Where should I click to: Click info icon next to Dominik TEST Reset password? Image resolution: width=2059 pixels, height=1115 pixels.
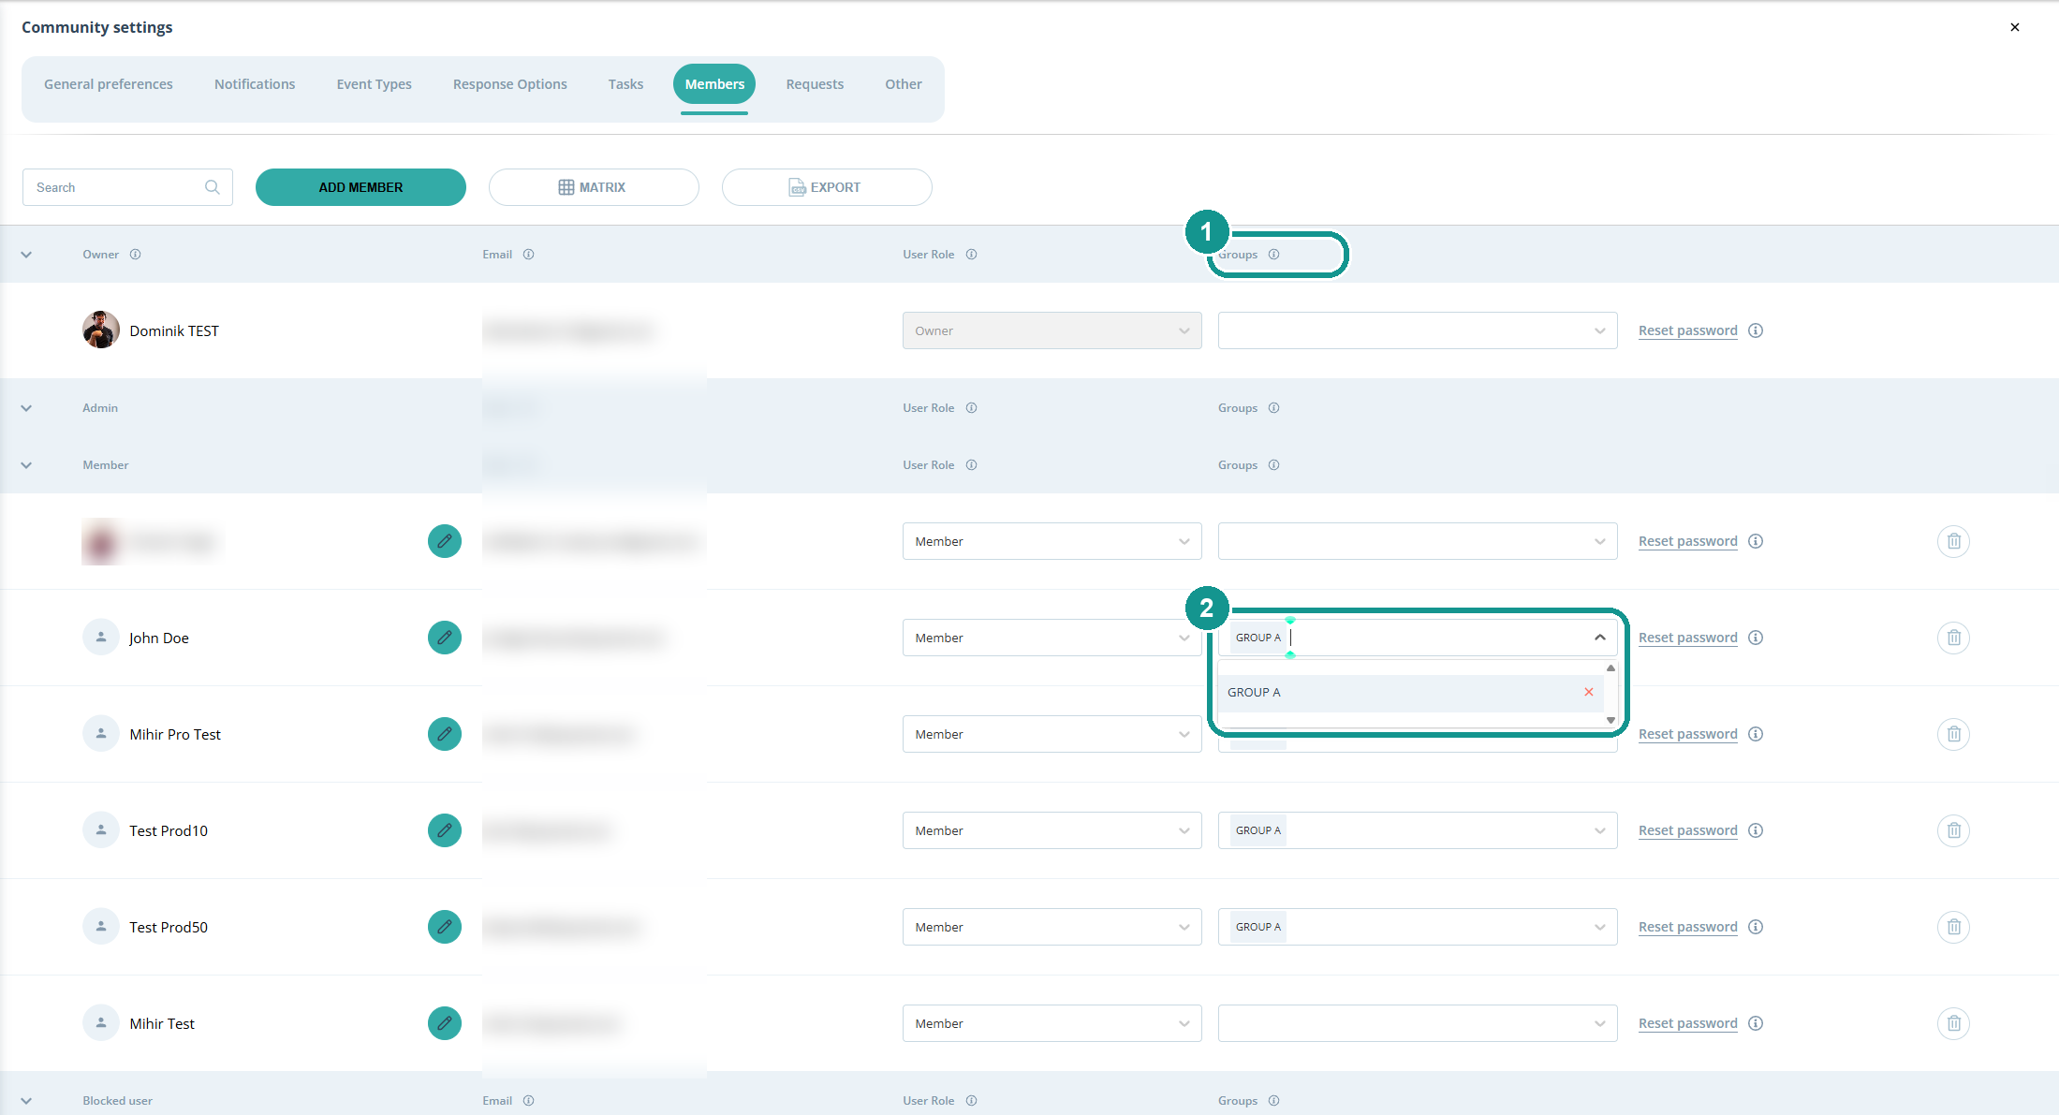tap(1756, 330)
